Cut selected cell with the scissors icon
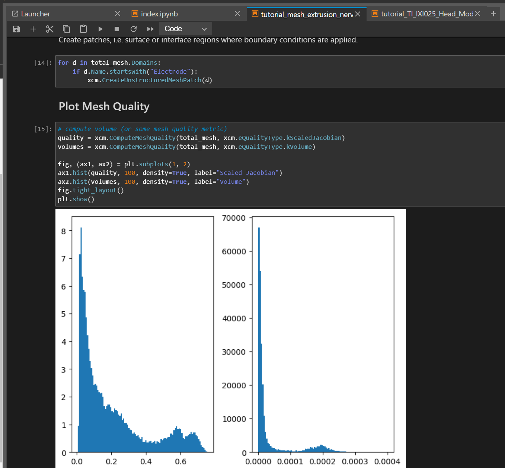This screenshot has width=505, height=468. (x=50, y=29)
